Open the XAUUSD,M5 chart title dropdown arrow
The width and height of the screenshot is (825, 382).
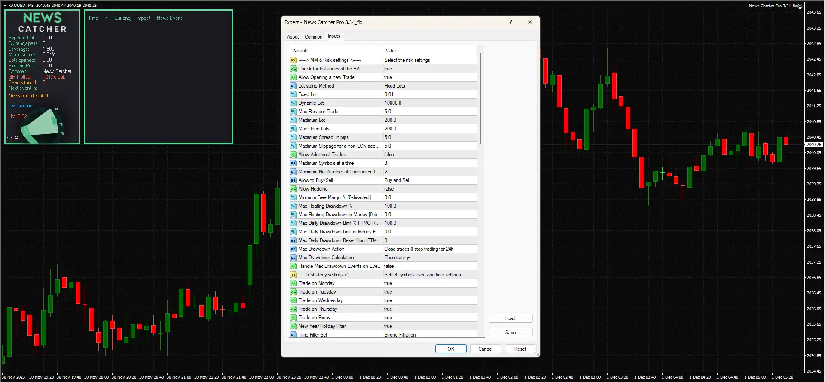[5, 6]
